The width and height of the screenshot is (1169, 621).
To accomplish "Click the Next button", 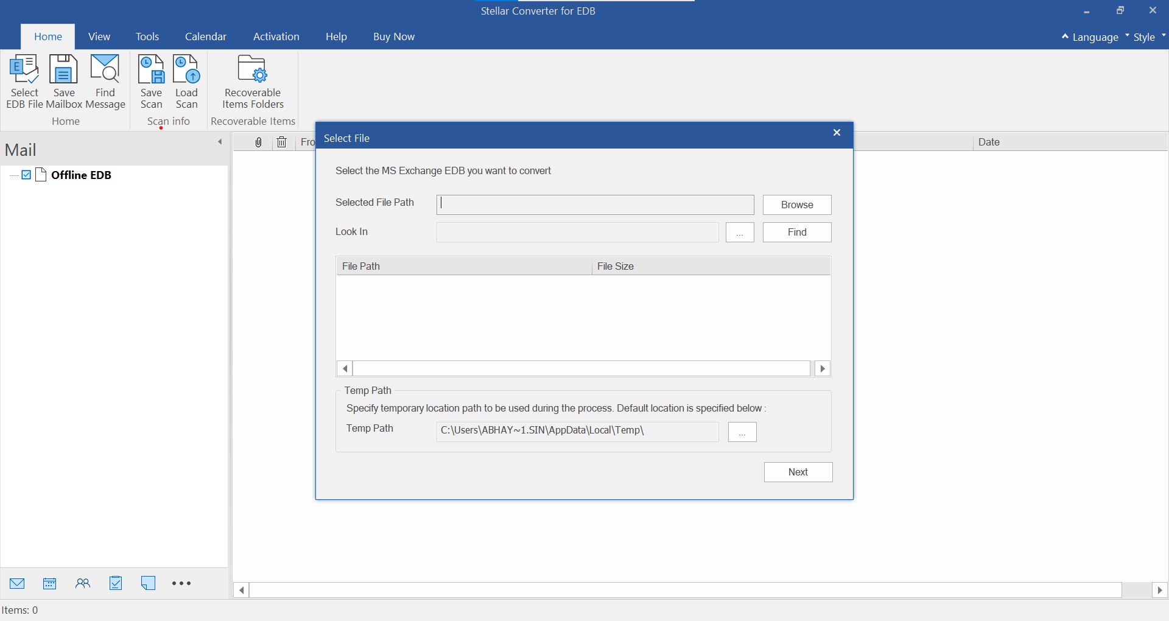I will (798, 472).
